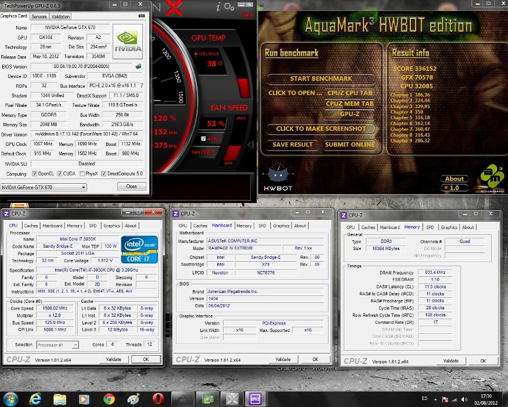The width and height of the screenshot is (508, 407).
Task: Launch Internet Explorer from taskbar
Action: [35, 399]
